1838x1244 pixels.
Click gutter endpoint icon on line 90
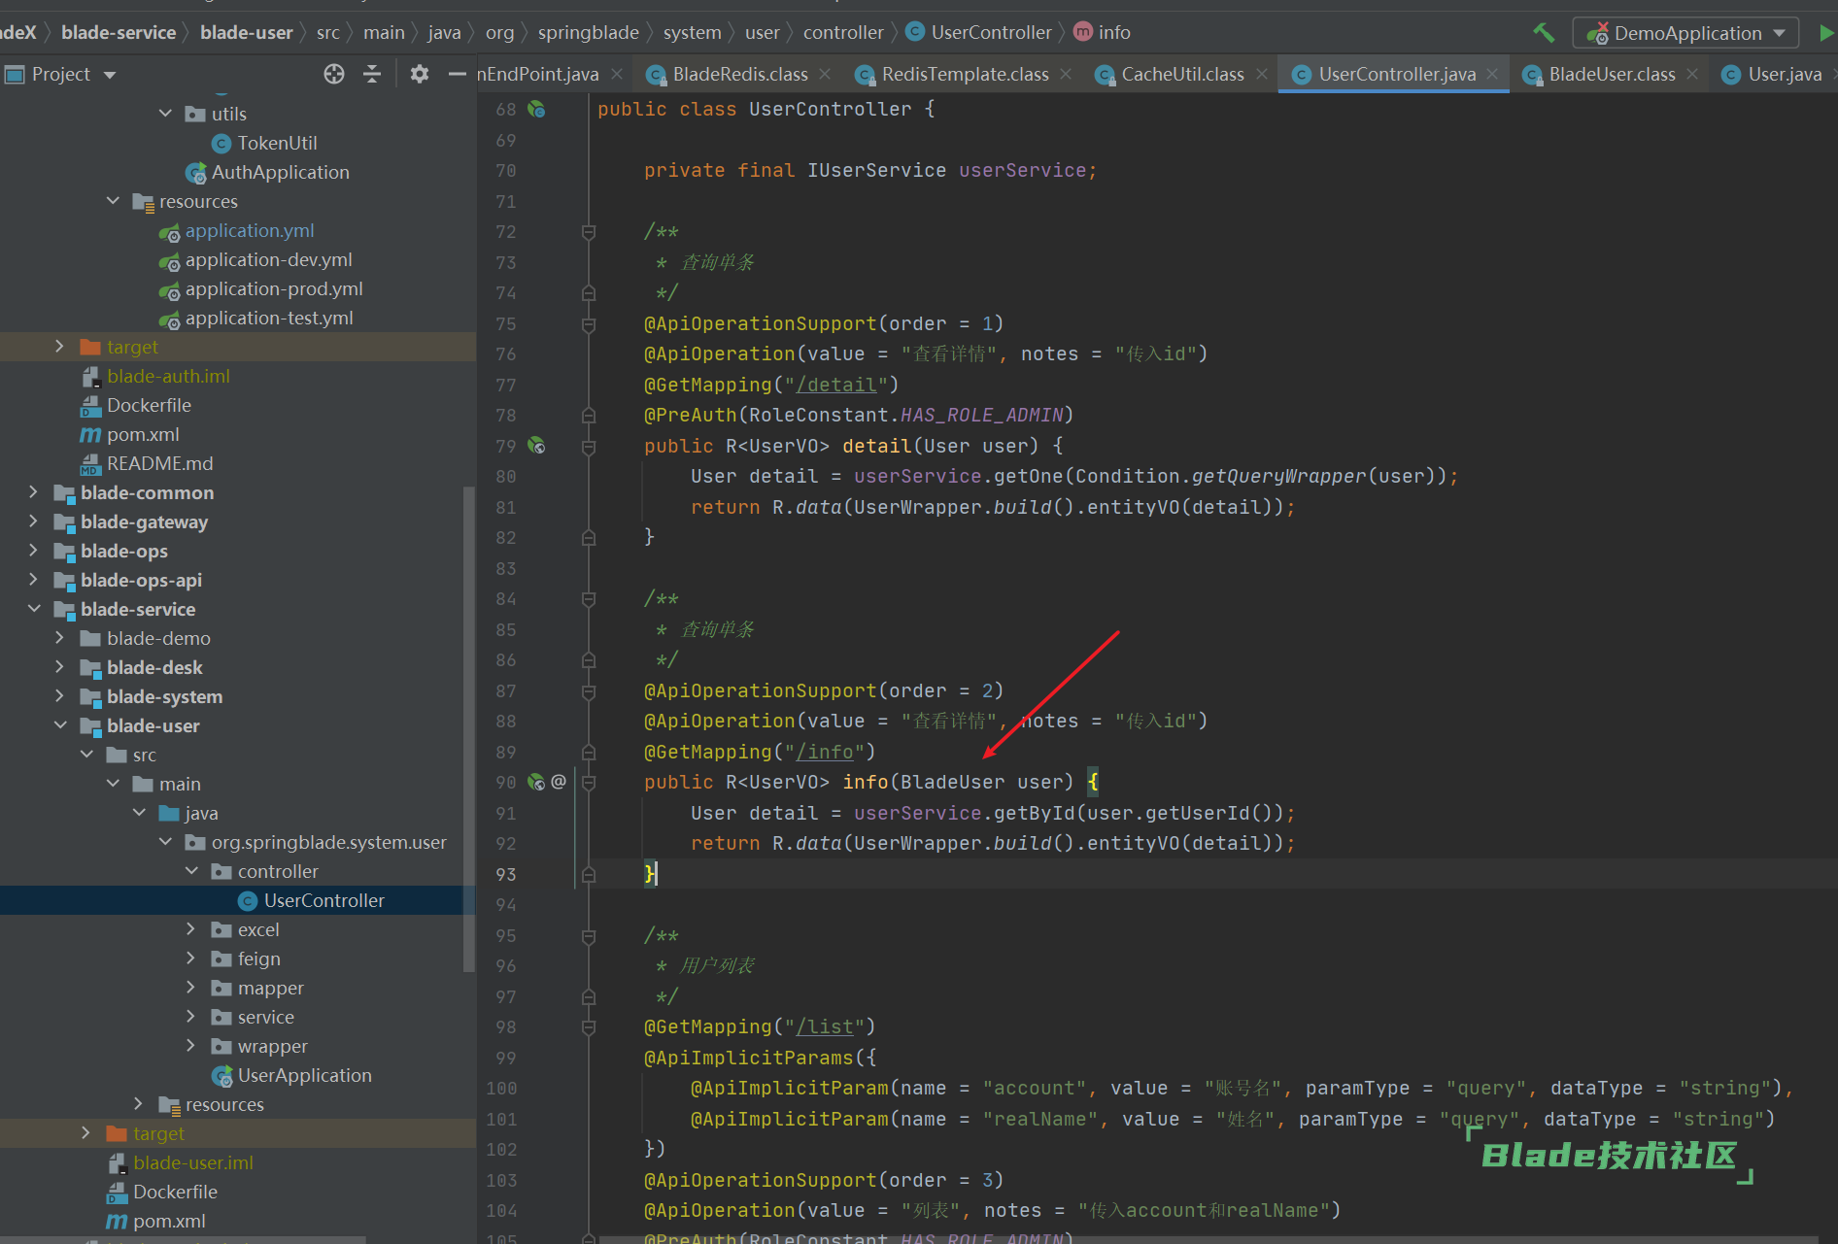click(x=535, y=782)
